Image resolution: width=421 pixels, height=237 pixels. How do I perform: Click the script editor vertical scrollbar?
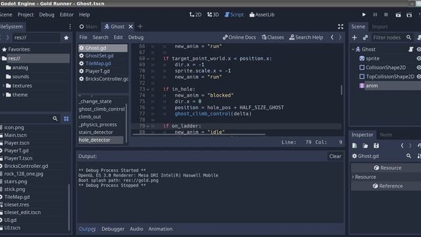341,90
